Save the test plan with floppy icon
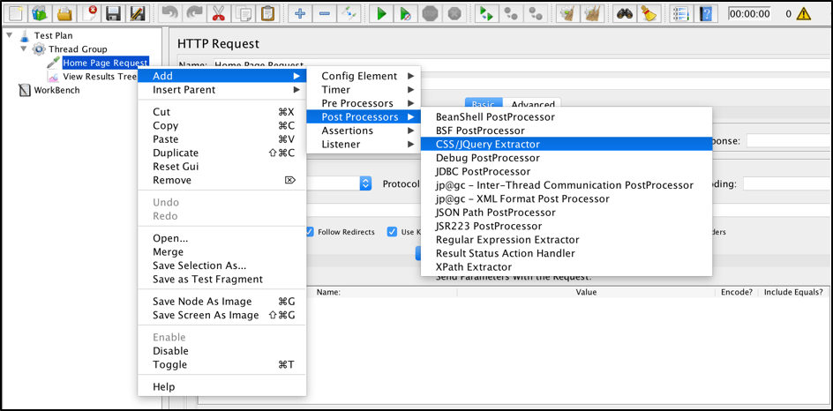Screen dimensions: 833x411 [114, 13]
